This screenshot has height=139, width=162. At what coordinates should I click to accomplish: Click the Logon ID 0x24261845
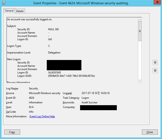pyautogui.click(x=54, y=72)
